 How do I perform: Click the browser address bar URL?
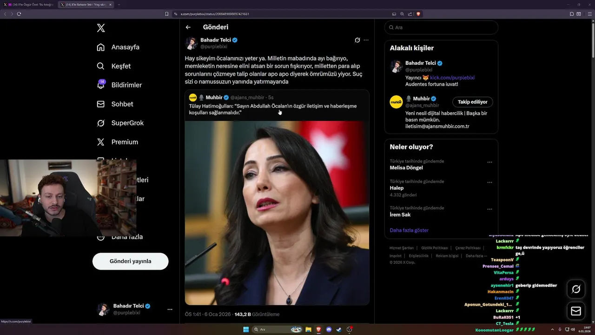point(215,14)
